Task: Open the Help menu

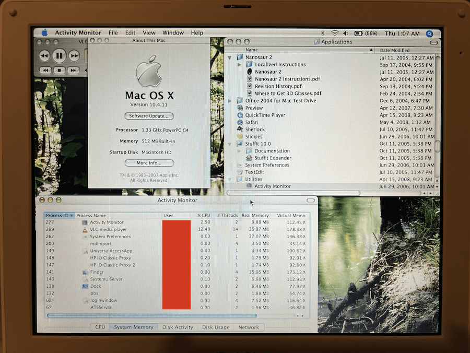Action: tap(197, 33)
